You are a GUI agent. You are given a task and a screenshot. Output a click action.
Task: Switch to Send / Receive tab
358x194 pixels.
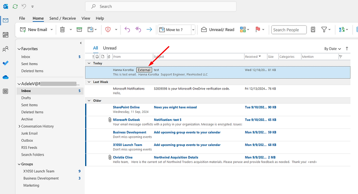pyautogui.click(x=62, y=18)
